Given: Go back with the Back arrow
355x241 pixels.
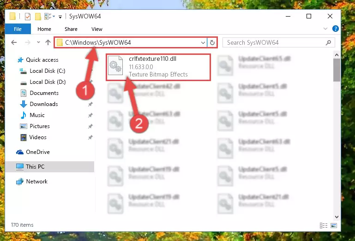Looking at the screenshot, I should 14,42.
